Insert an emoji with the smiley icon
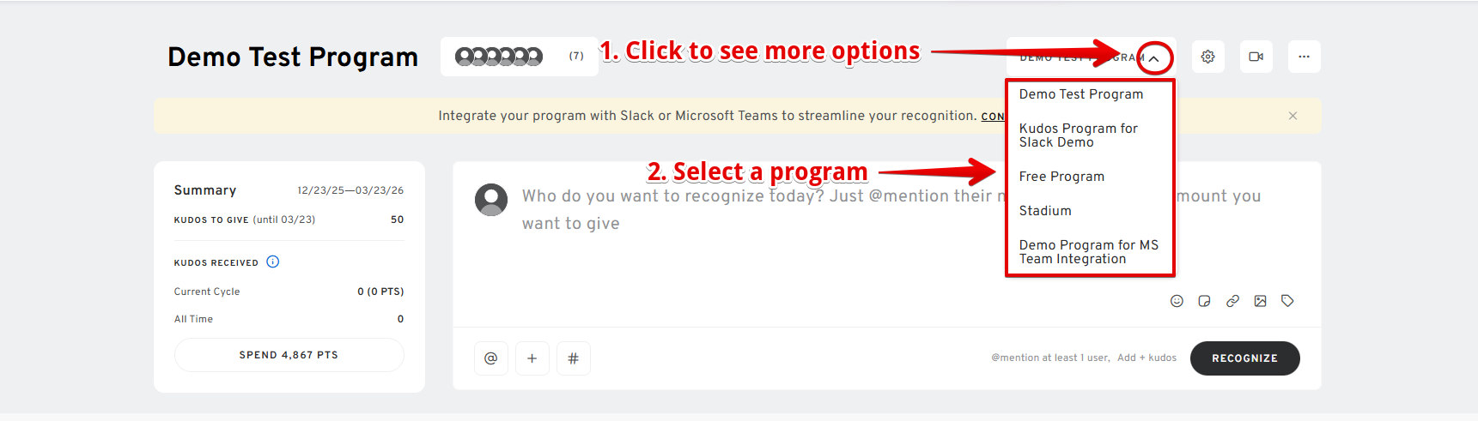The width and height of the screenshot is (1478, 421). 1177,301
